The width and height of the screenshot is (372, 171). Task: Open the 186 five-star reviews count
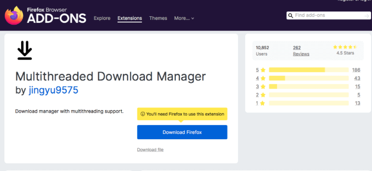[x=356, y=70]
